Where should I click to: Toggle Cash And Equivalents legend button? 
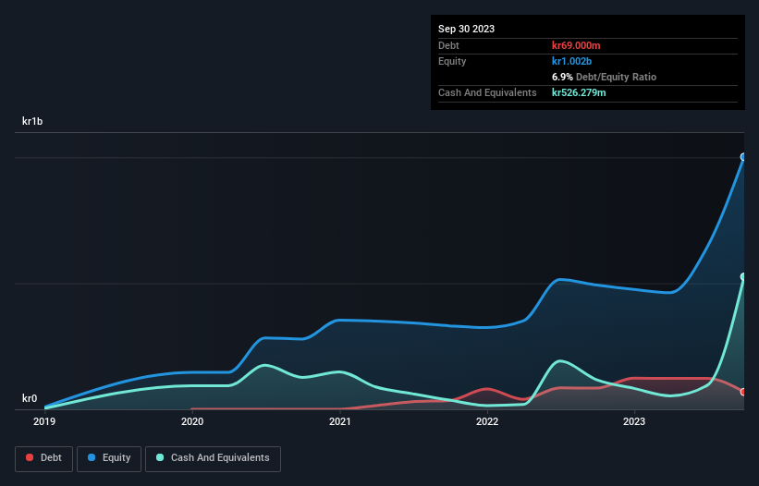213,458
